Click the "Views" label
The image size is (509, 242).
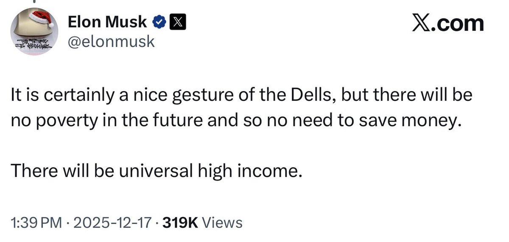(223, 222)
